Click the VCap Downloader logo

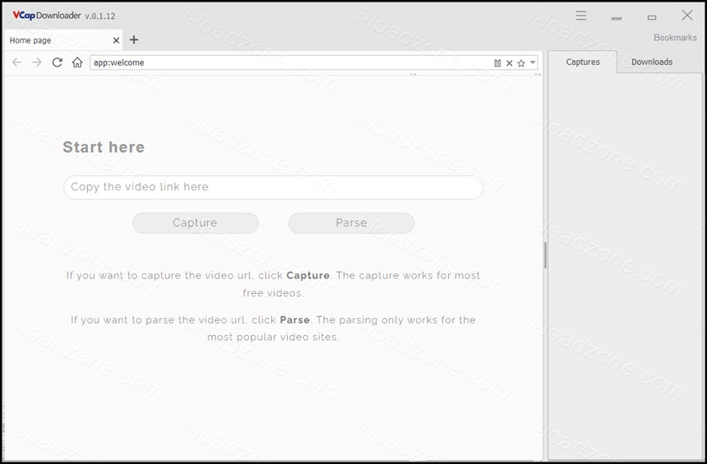(46, 16)
